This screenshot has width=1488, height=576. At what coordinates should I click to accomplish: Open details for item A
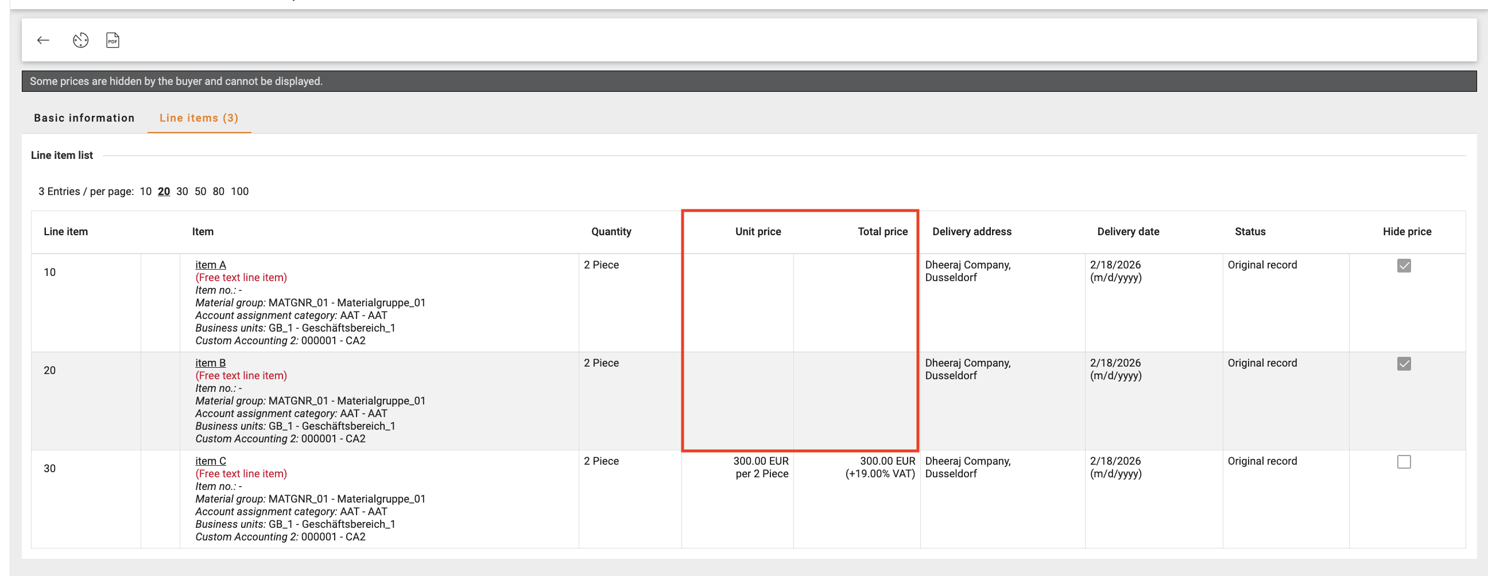click(210, 264)
